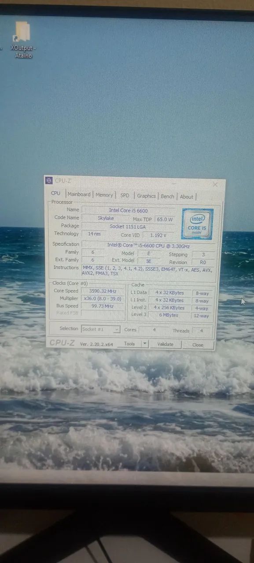
Task: Click the Close button at bottom
Action: point(198,345)
